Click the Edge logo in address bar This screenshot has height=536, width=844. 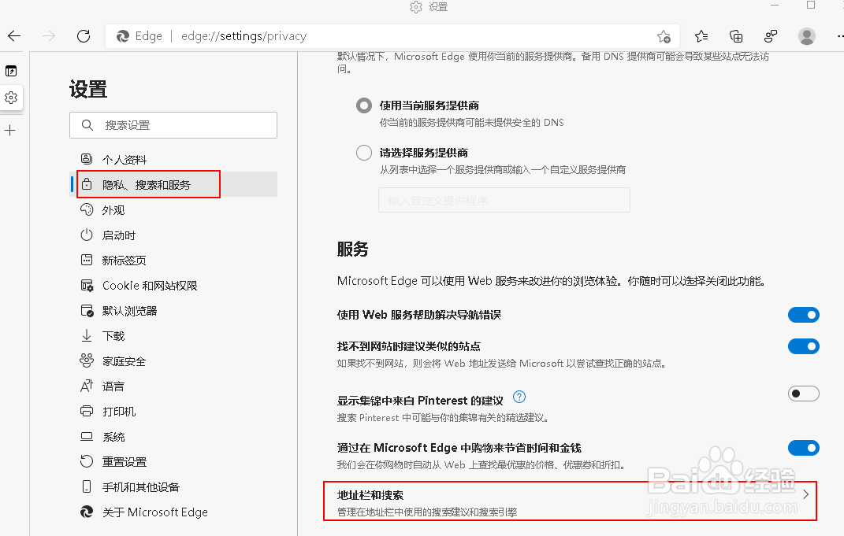(123, 36)
